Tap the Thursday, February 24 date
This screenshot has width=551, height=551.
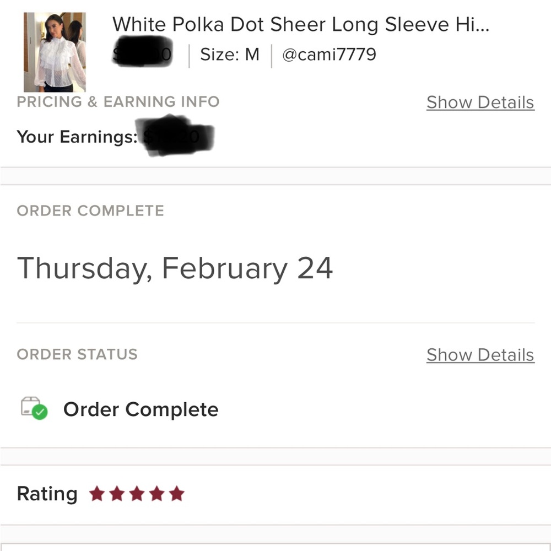coord(175,269)
